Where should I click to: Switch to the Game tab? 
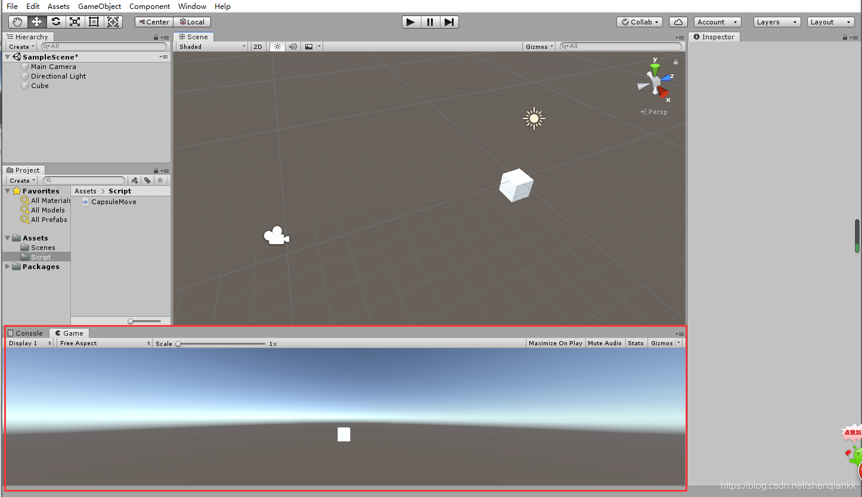coord(69,333)
